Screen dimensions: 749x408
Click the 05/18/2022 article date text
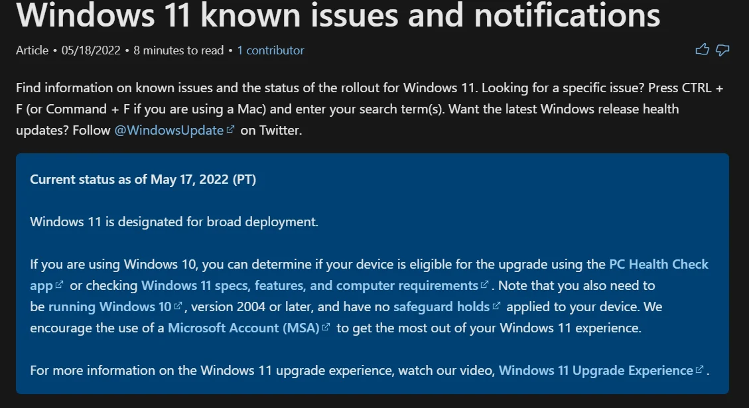91,50
